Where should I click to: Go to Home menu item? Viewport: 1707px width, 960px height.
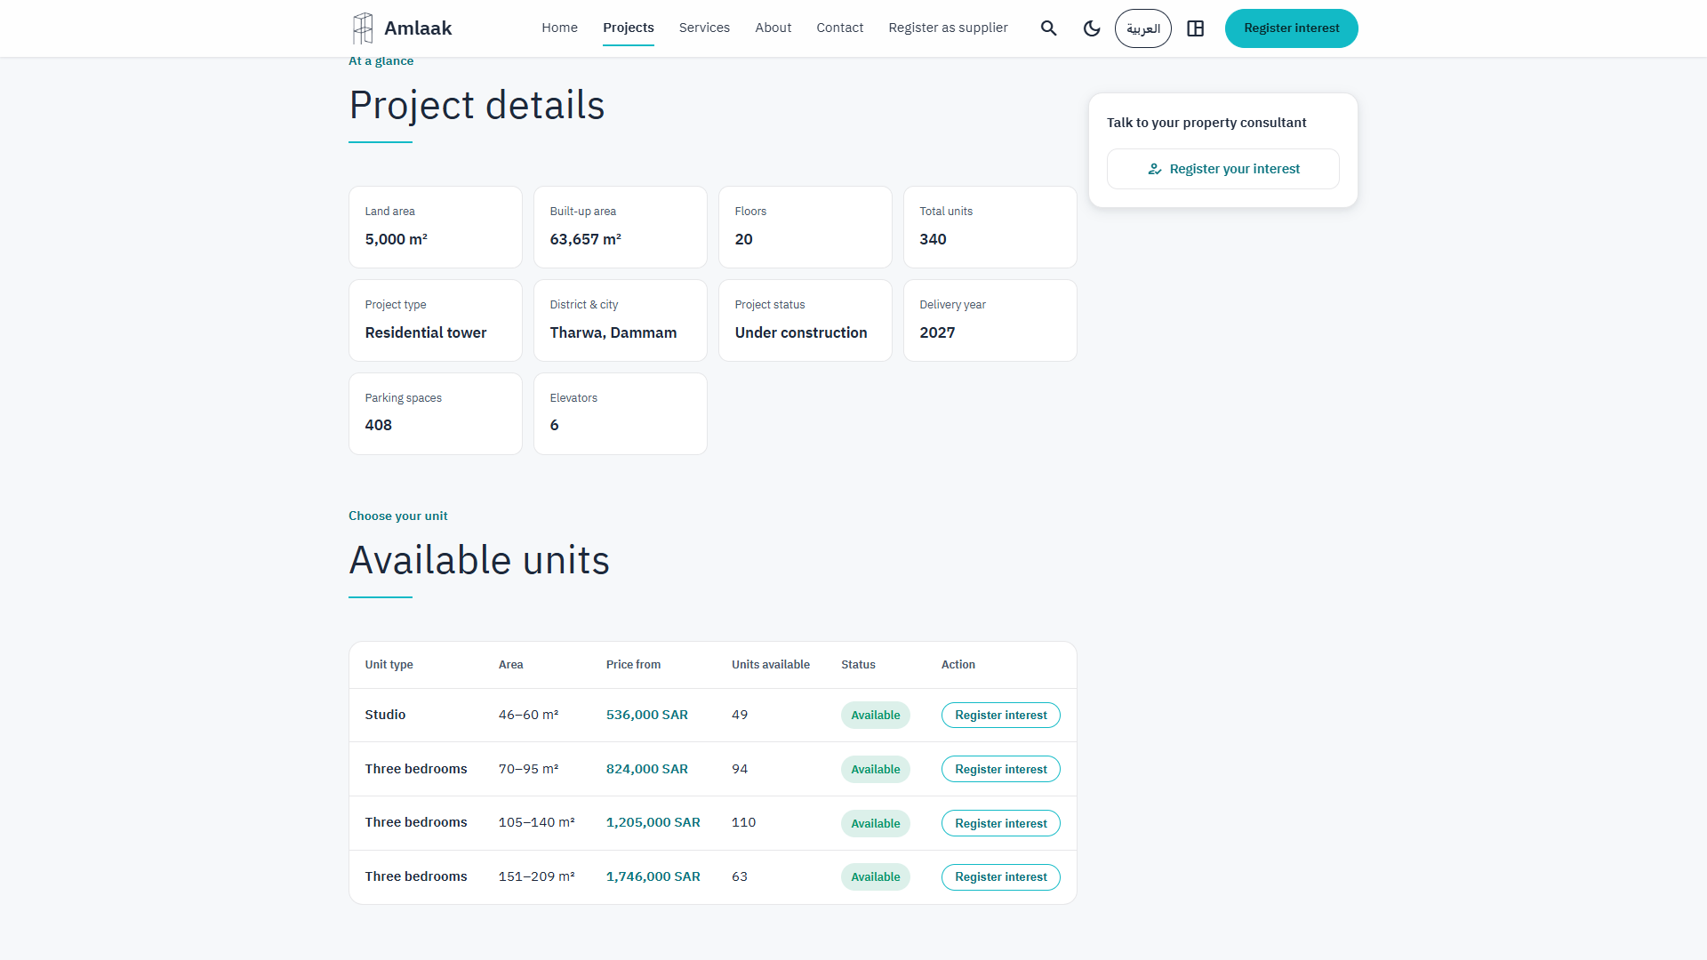559,28
